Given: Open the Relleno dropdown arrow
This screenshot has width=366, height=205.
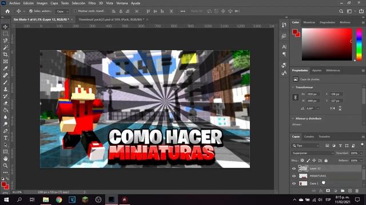Looking at the screenshot, I should [x=361, y=161].
